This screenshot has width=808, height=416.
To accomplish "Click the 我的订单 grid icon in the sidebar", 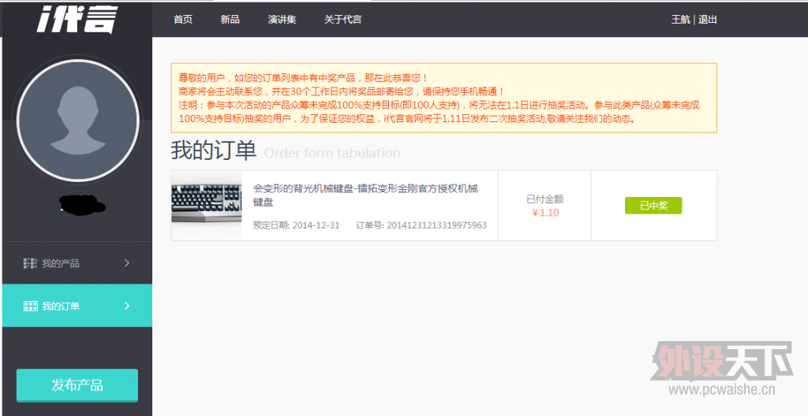I will pyautogui.click(x=31, y=306).
